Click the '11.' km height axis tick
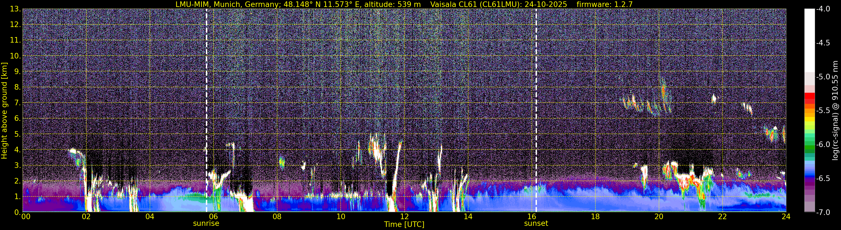The width and height of the screenshot is (841, 230). click(x=15, y=40)
